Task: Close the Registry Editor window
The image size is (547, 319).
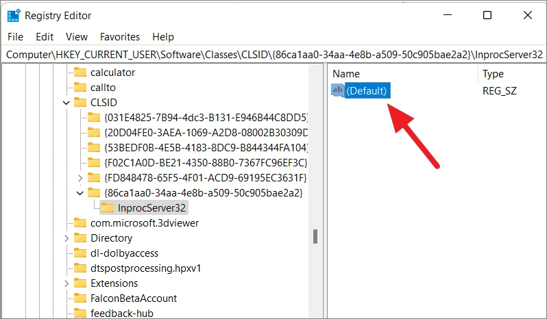Action: [528, 15]
